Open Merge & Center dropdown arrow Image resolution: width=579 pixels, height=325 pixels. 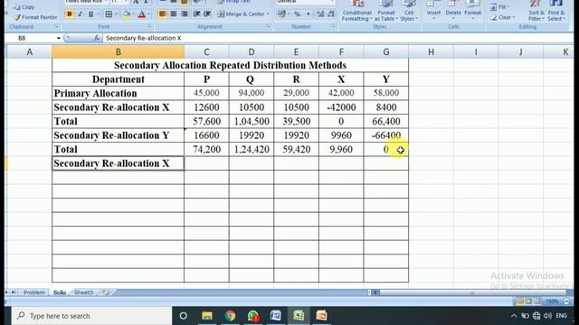268,14
